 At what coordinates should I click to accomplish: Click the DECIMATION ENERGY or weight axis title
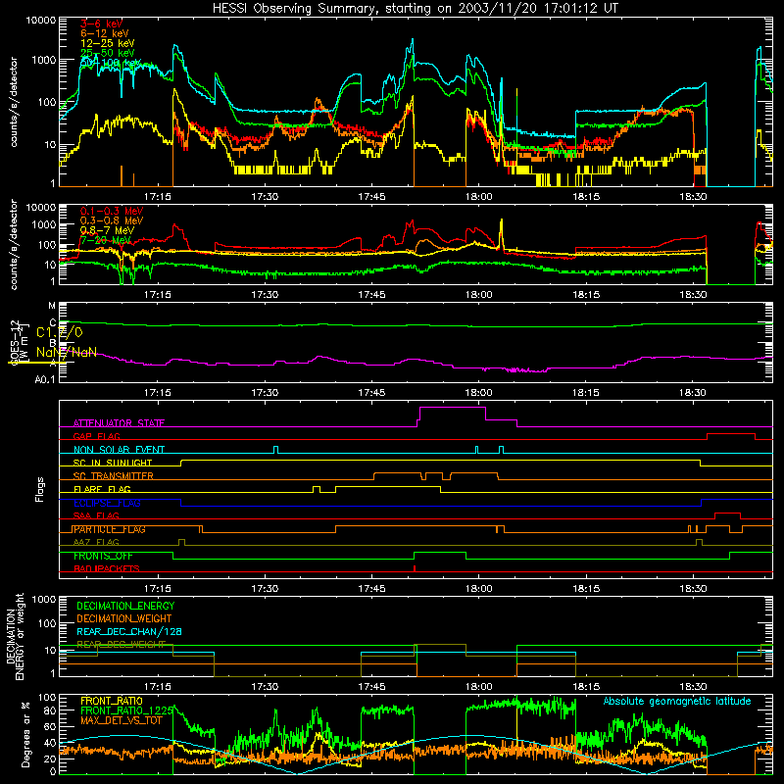click(15, 636)
